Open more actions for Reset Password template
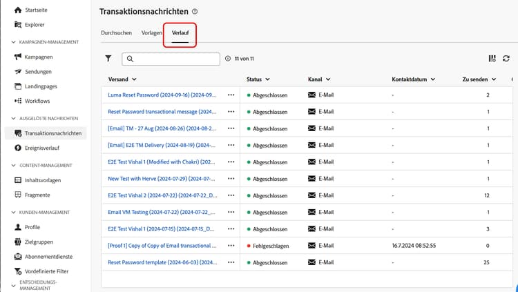This screenshot has width=518, height=292. pos(231,262)
